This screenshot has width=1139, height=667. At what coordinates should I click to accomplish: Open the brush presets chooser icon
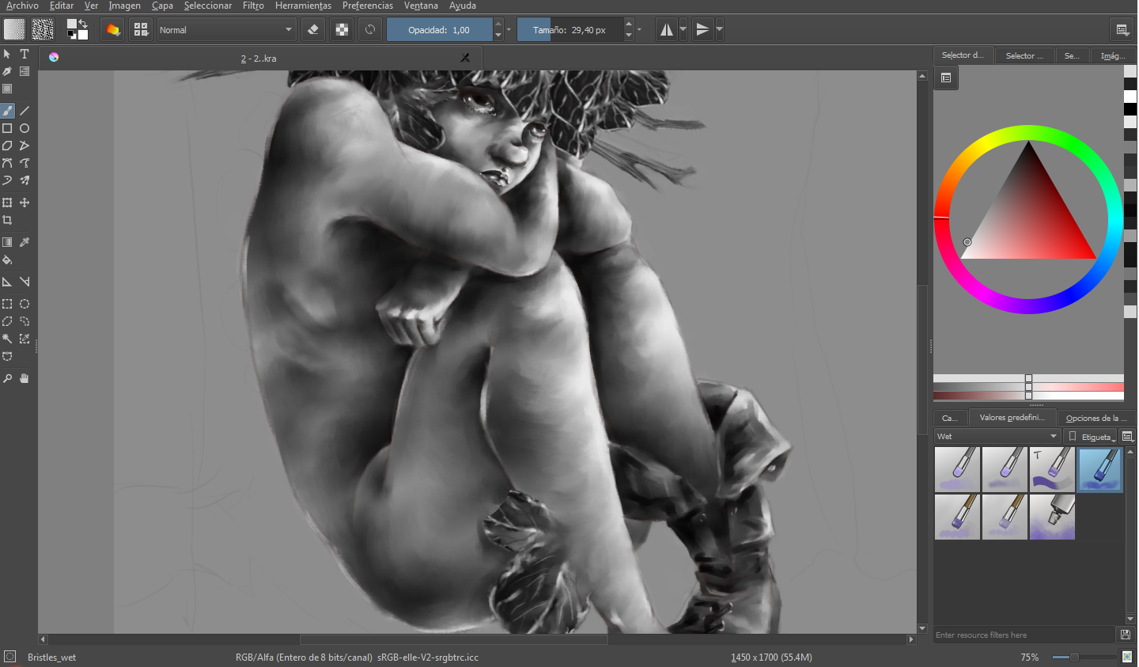pyautogui.click(x=141, y=30)
